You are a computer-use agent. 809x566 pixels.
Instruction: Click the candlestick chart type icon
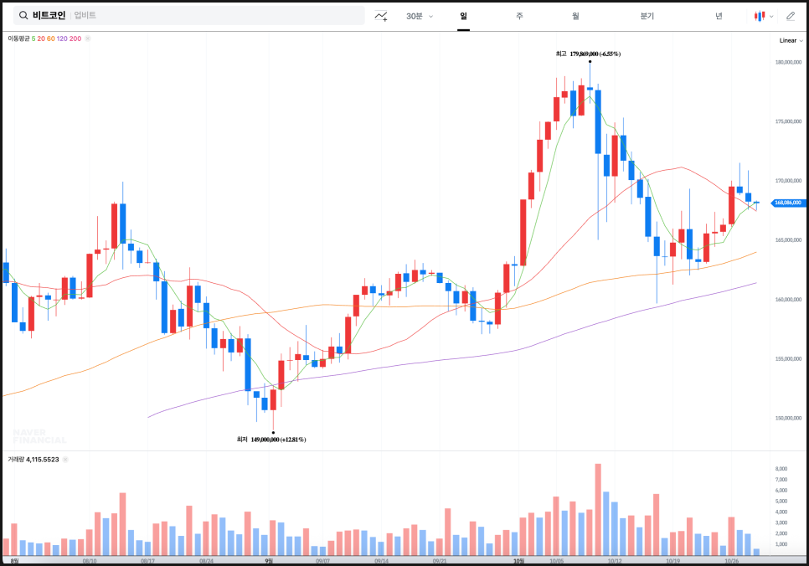tap(760, 16)
